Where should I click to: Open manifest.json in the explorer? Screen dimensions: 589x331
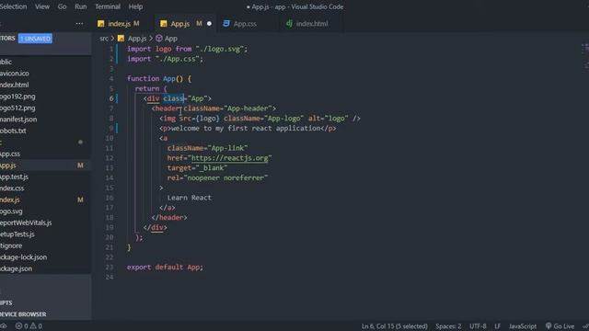[x=18, y=120]
